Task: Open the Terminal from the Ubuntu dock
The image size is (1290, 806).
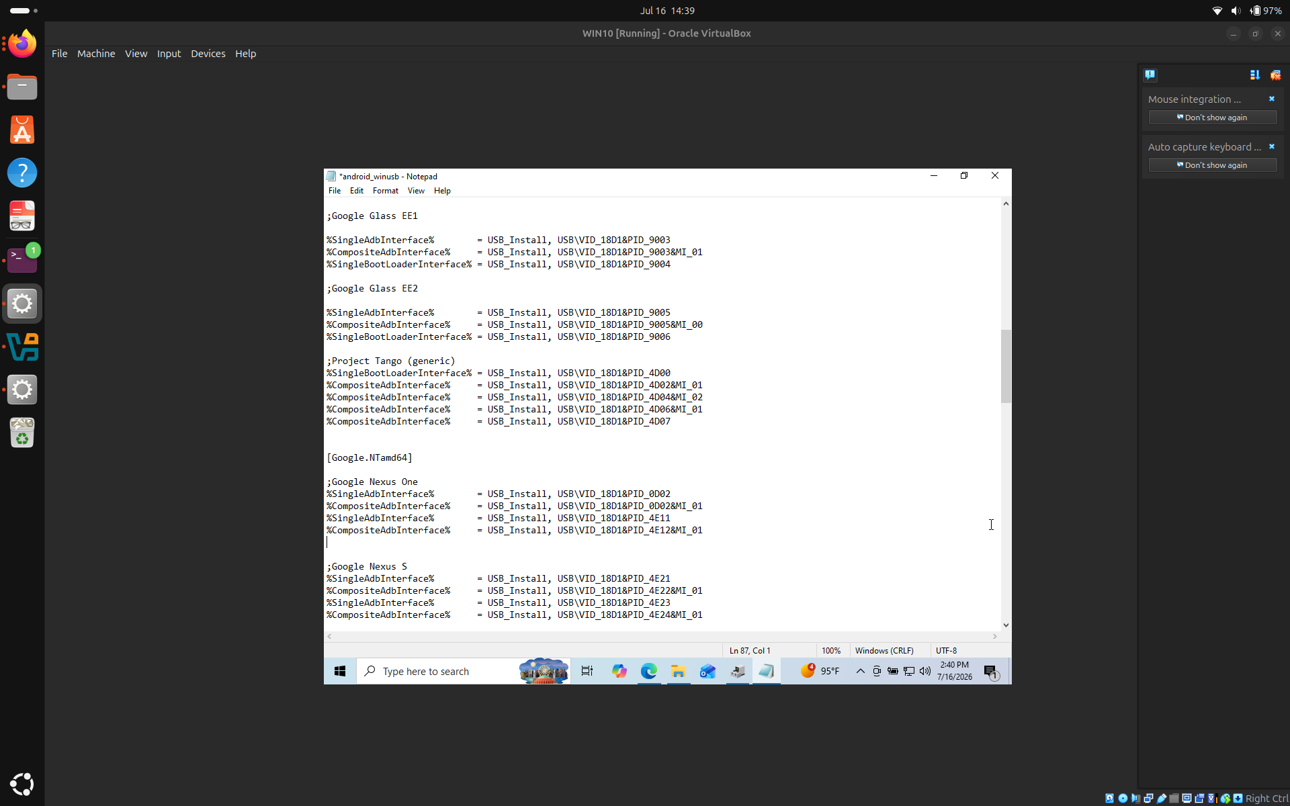Action: 22,260
